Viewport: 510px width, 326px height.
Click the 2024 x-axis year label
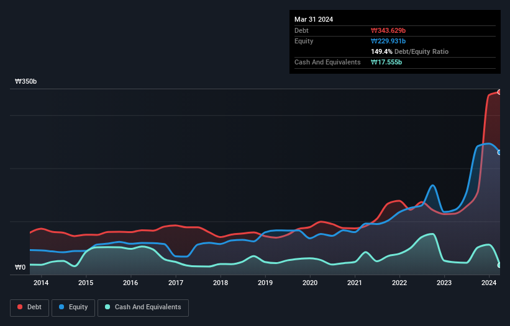pyautogui.click(x=489, y=283)
